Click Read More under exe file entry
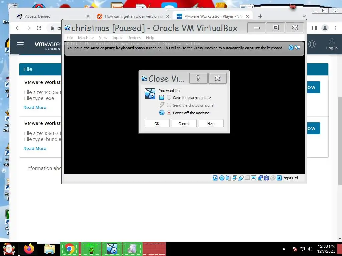 [35, 108]
